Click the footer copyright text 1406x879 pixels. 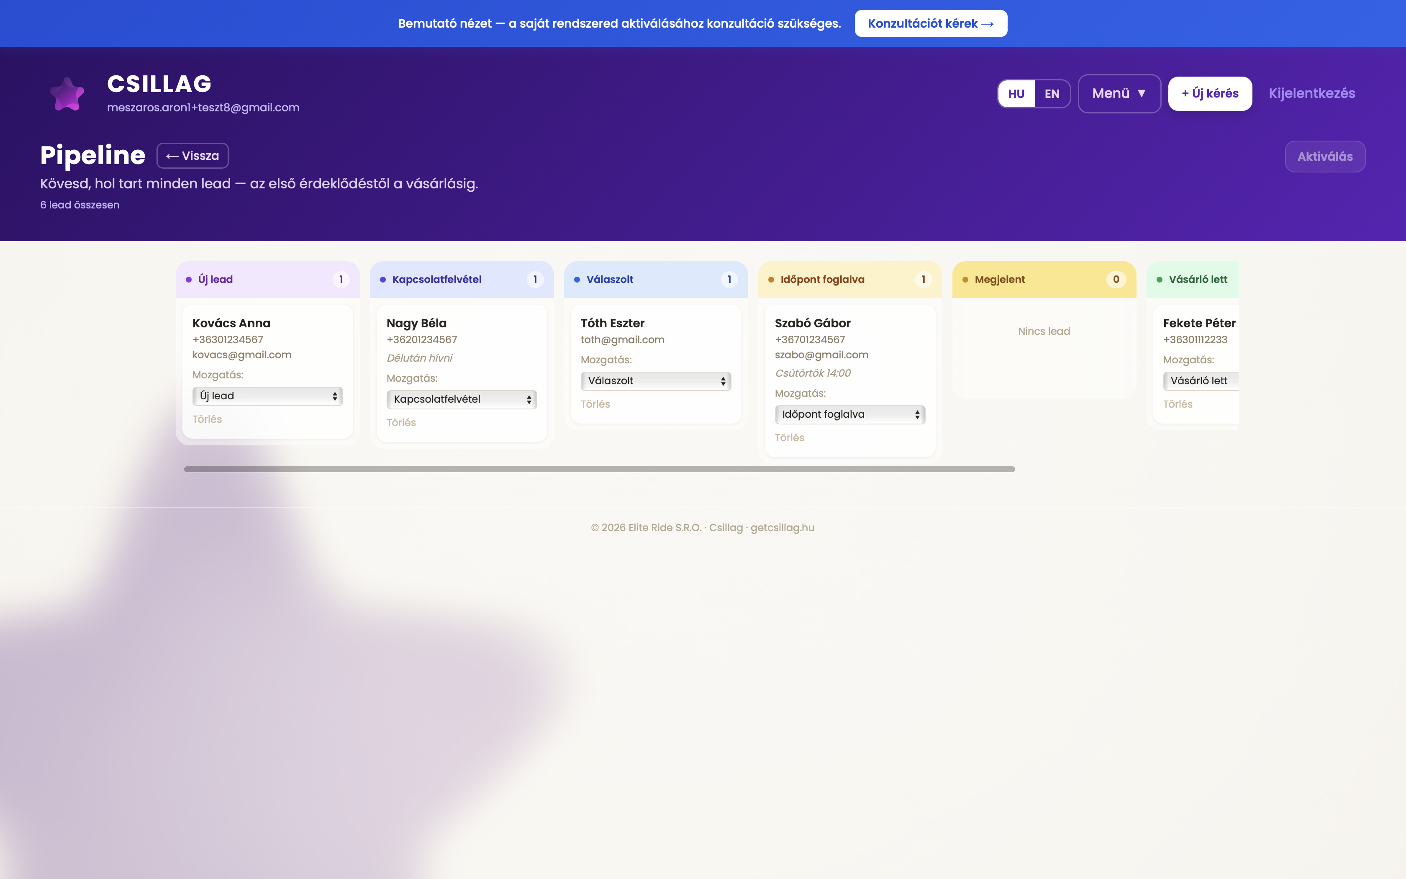[x=703, y=528]
